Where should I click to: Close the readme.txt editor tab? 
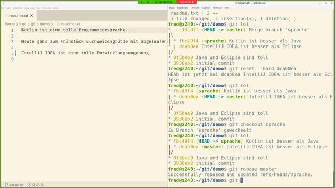click(x=32, y=15)
